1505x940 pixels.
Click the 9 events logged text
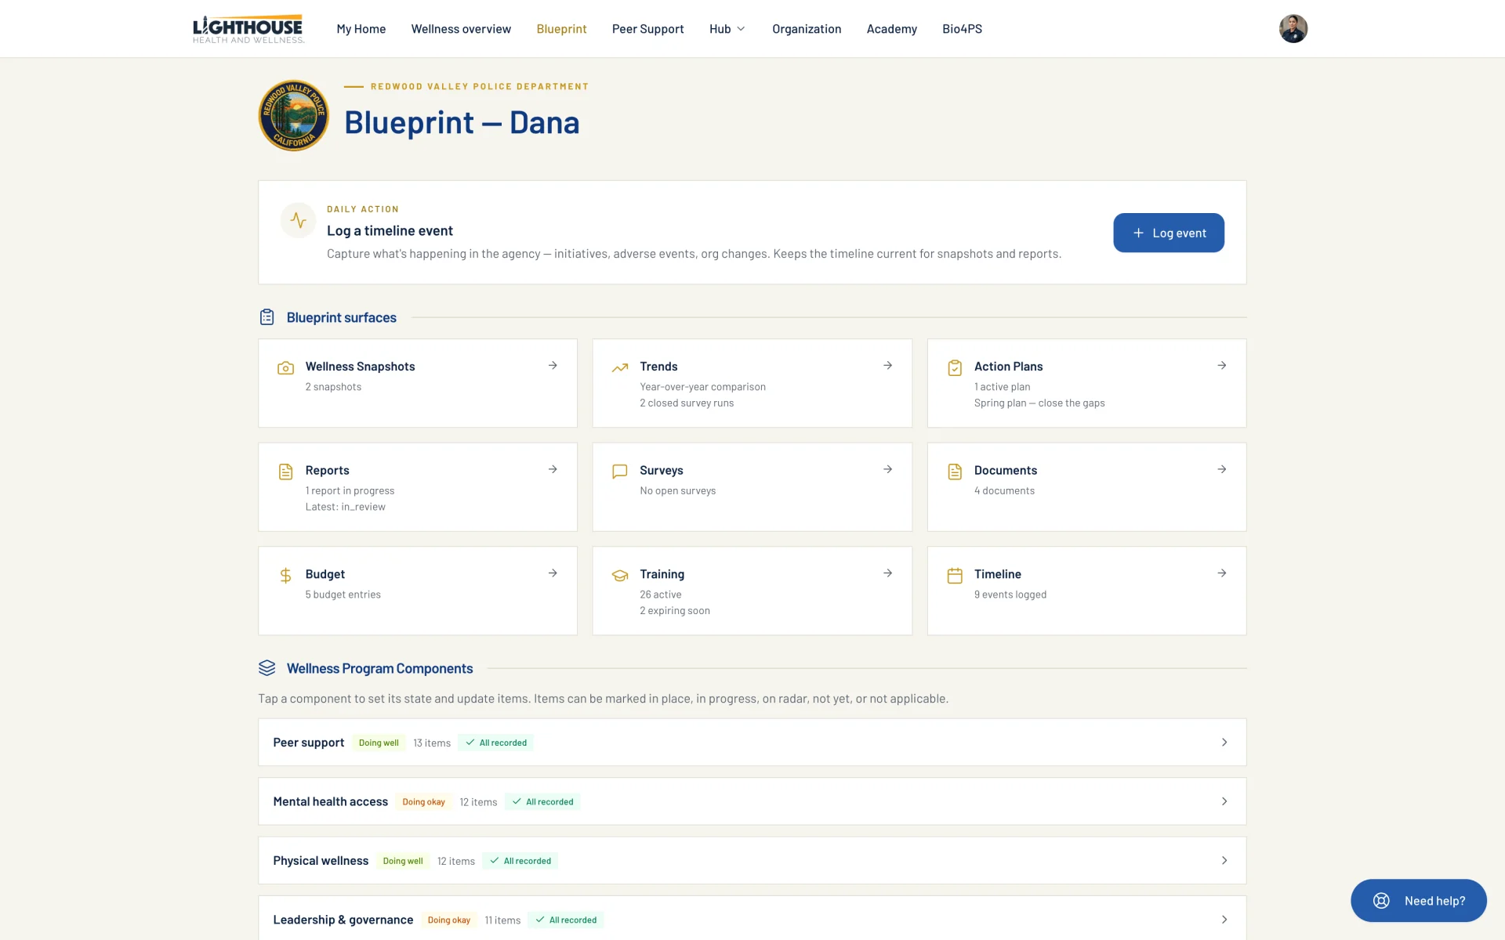tap(1010, 595)
